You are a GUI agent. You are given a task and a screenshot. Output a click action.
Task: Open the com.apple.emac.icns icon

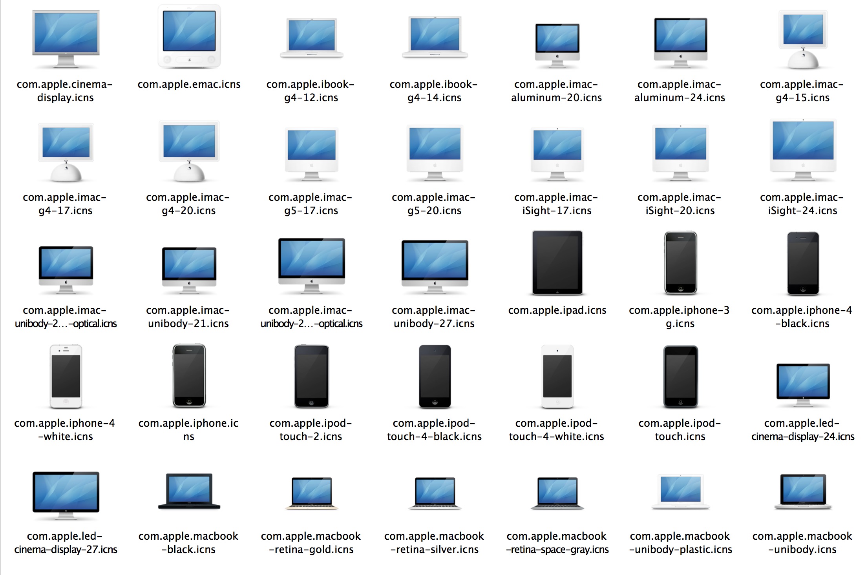point(190,35)
